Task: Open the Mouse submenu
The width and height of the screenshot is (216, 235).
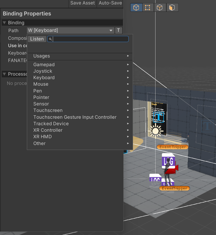Action: (80, 84)
